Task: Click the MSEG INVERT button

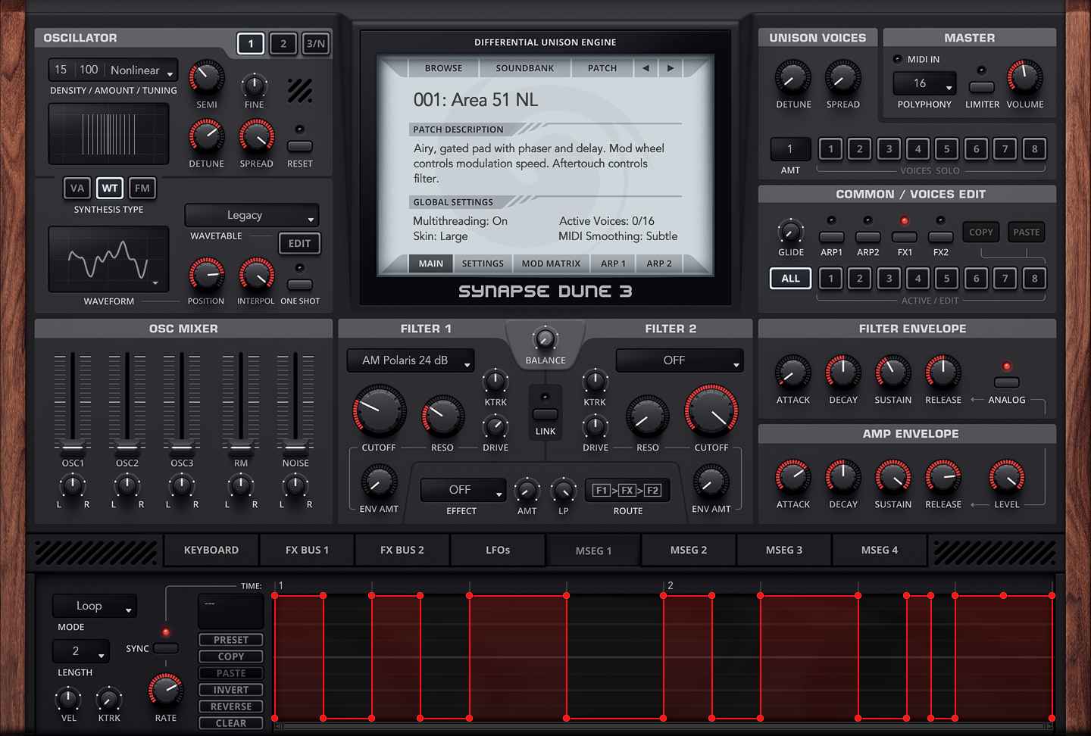Action: click(231, 690)
